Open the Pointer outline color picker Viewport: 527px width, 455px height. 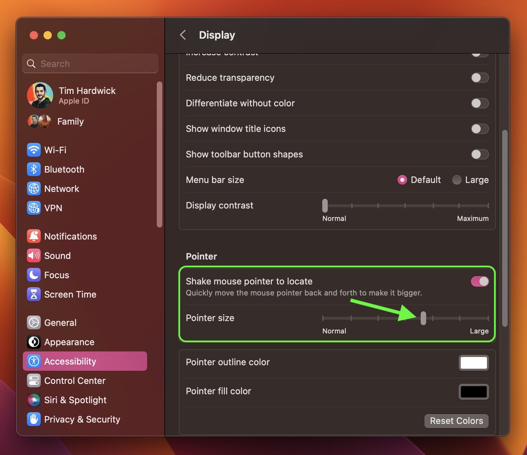point(473,363)
